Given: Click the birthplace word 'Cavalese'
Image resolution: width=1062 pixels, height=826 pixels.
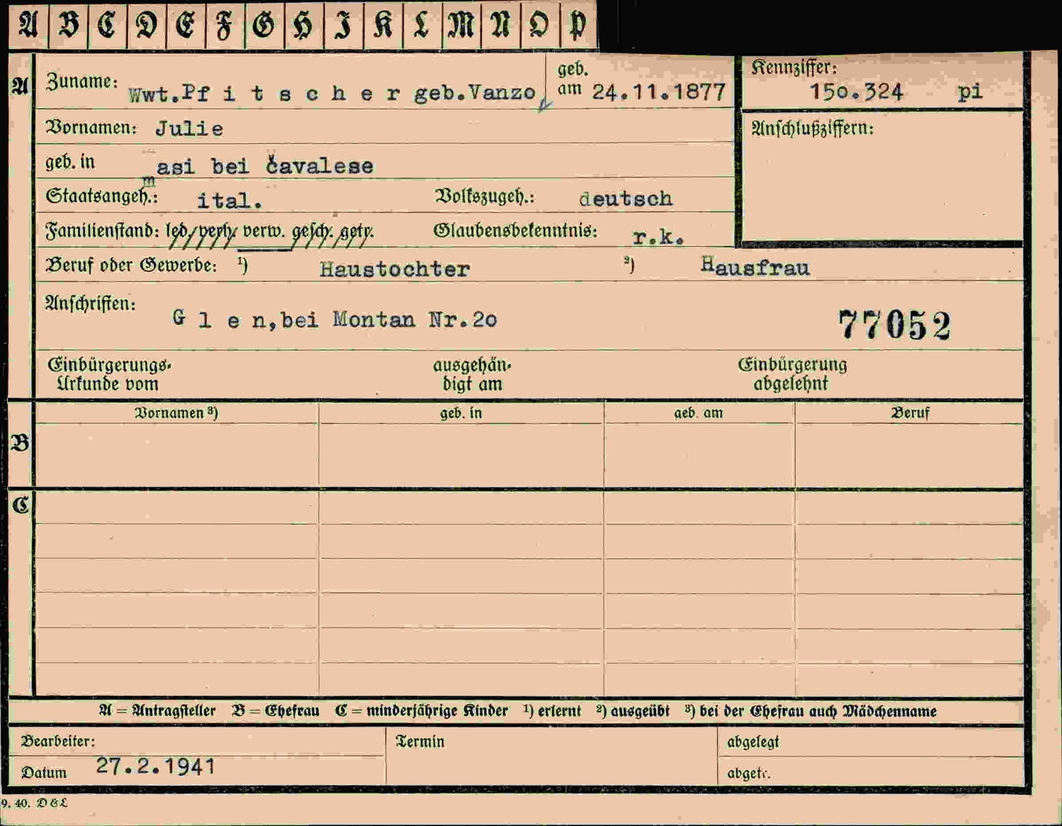Looking at the screenshot, I should point(319,165).
